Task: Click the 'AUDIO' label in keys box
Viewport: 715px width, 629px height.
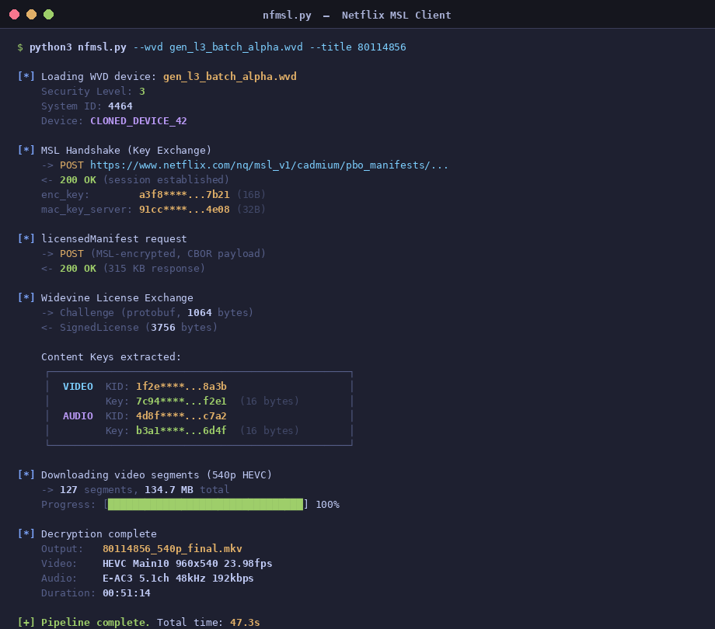Action: pos(78,416)
